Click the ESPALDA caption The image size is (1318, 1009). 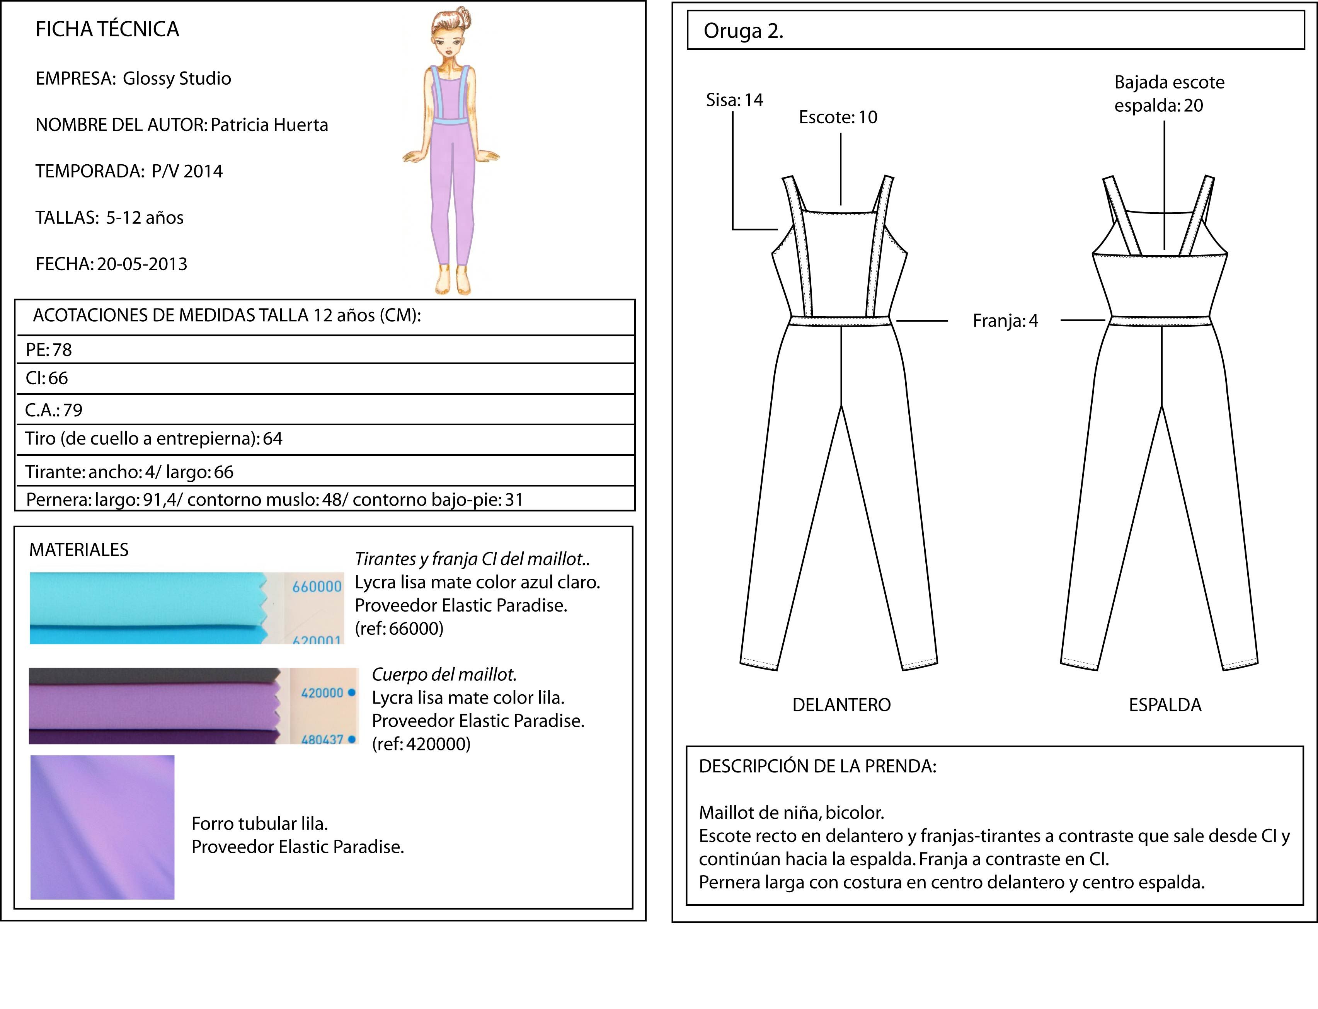coord(1165,704)
